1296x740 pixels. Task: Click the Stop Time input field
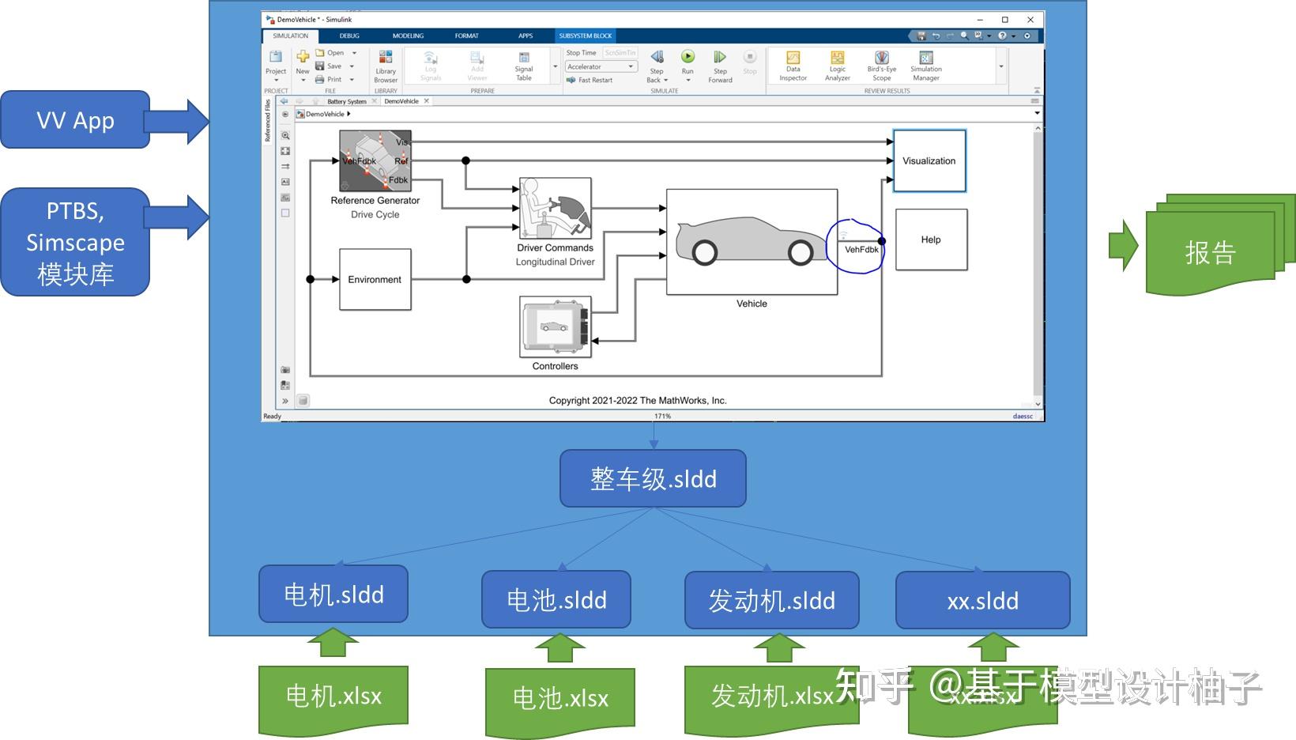(619, 52)
